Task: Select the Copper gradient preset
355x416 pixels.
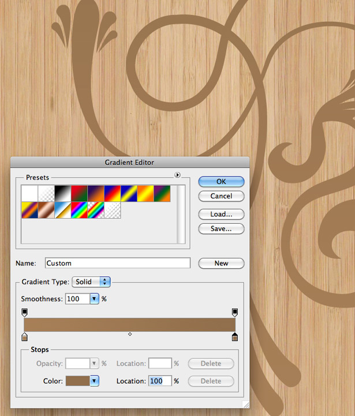Action: 46,210
